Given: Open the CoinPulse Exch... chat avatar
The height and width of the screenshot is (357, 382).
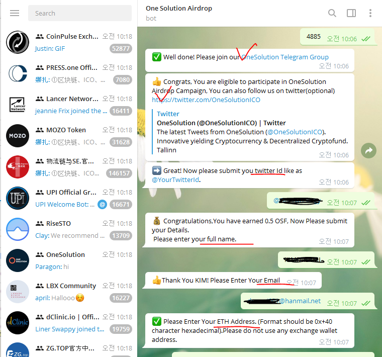Looking at the screenshot, I should (x=18, y=42).
